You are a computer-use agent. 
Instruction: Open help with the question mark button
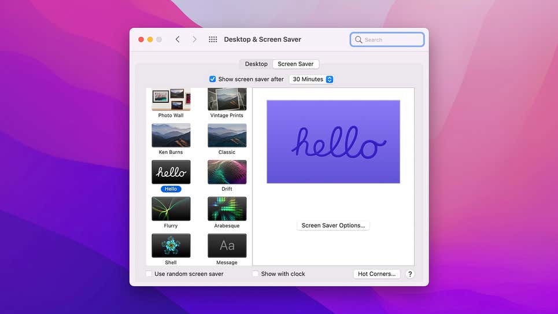[x=410, y=274]
